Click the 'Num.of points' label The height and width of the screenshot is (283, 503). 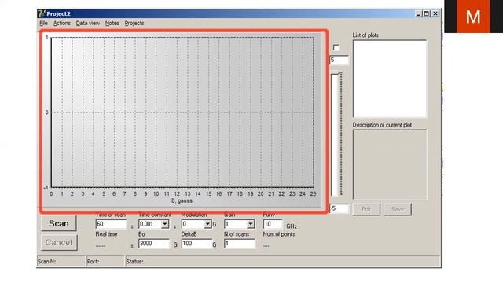click(279, 234)
